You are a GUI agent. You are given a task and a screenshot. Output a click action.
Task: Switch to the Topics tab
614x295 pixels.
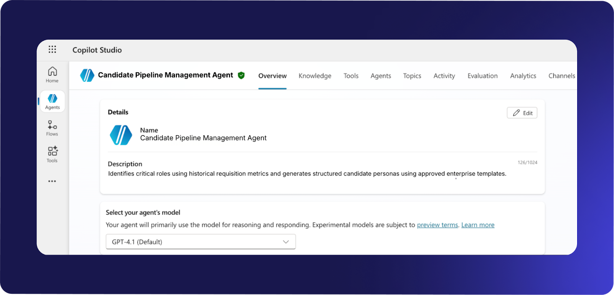pos(412,76)
